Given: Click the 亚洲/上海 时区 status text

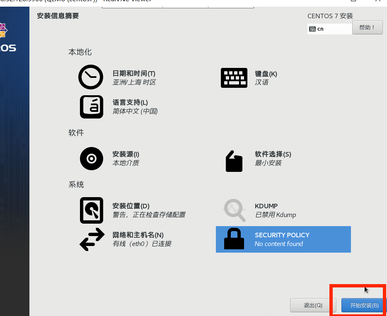Looking at the screenshot, I should (134, 82).
